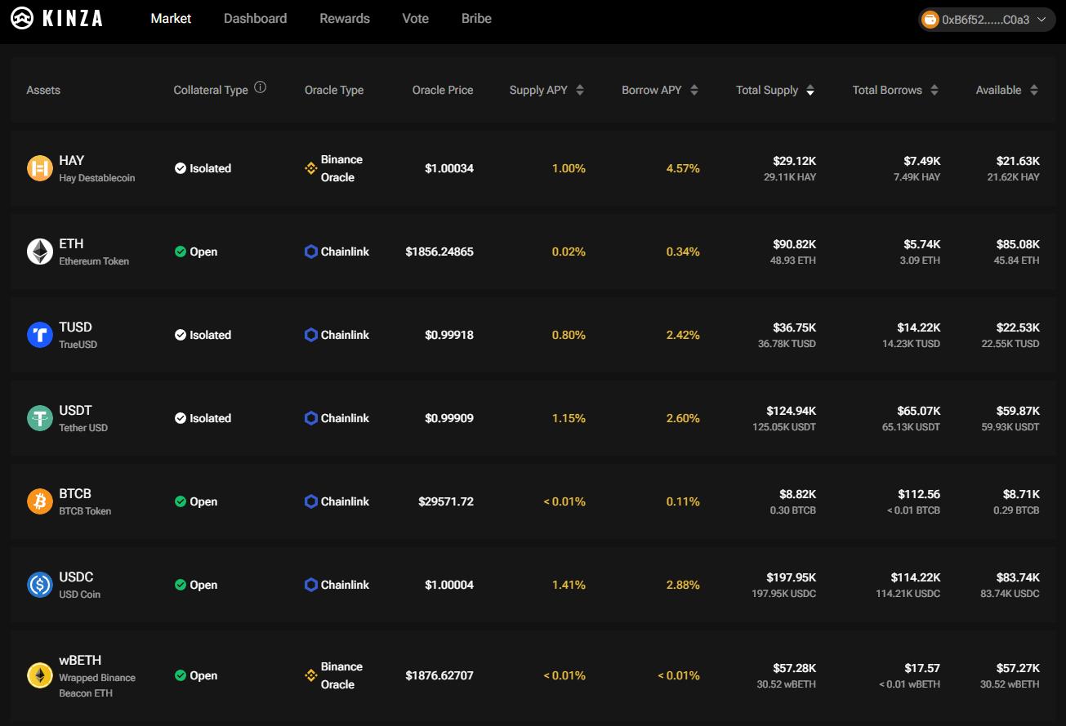This screenshot has height=726, width=1066.
Task: Go to the Vote page
Action: point(415,18)
